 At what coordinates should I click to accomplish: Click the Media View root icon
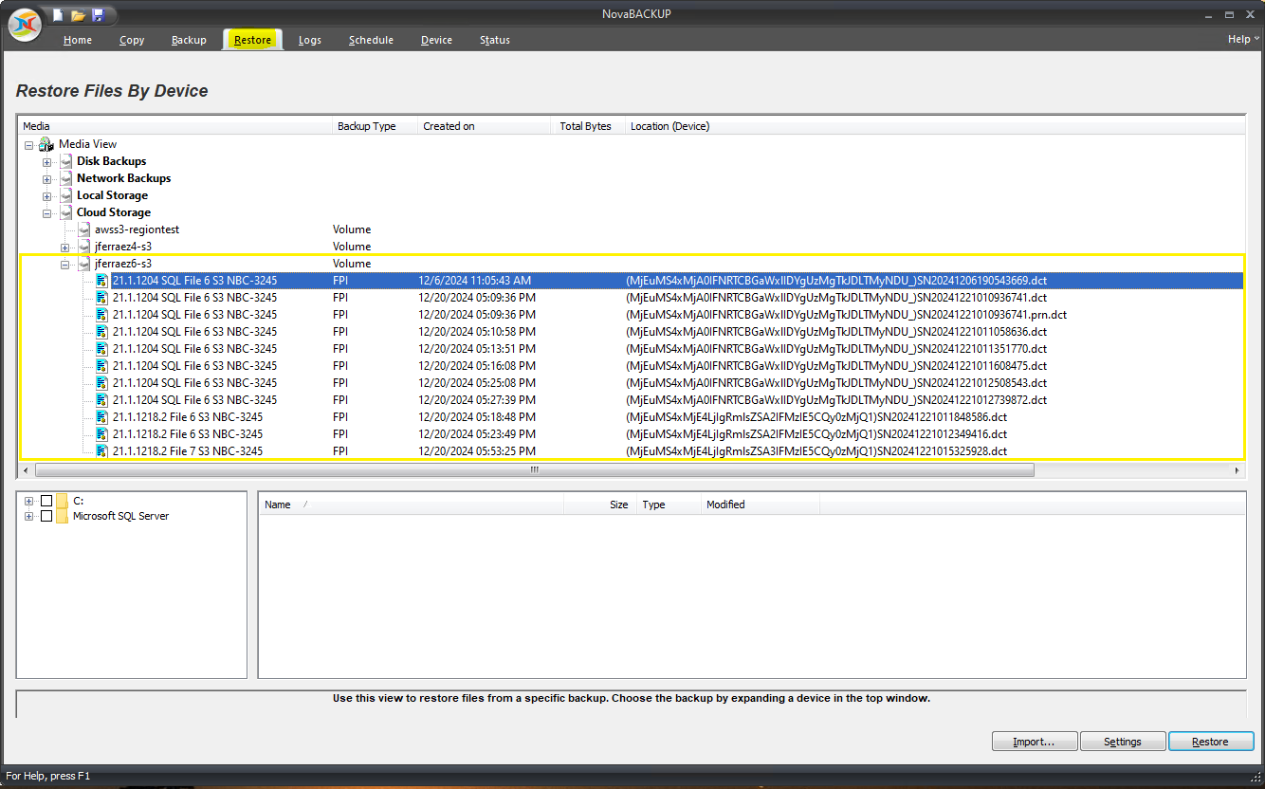coord(46,144)
